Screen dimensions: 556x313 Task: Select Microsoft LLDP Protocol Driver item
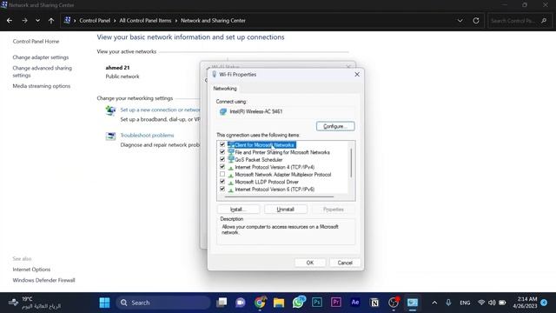[267, 182]
